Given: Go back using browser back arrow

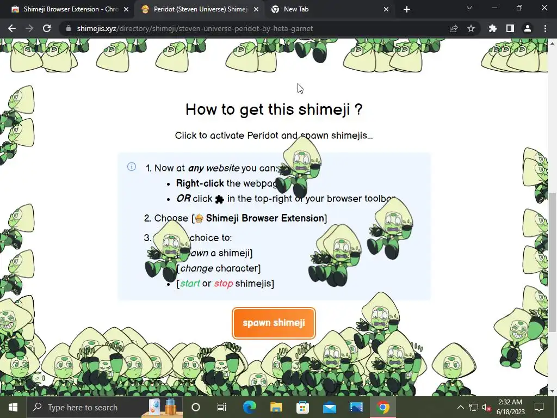Looking at the screenshot, I should coord(12,28).
